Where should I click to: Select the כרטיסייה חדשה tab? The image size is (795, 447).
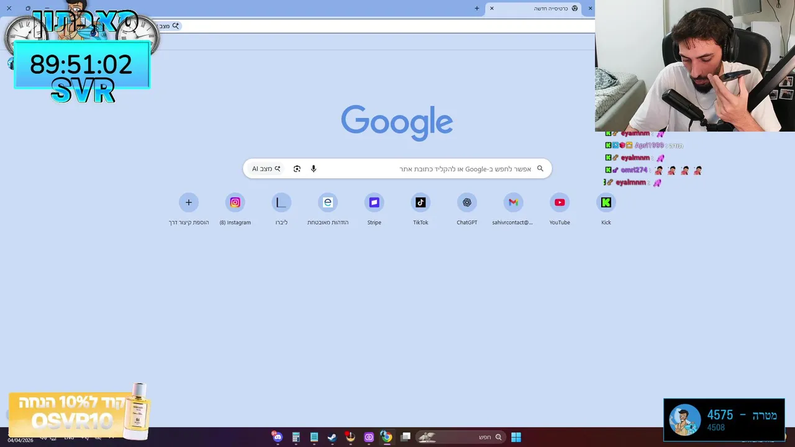click(x=540, y=9)
